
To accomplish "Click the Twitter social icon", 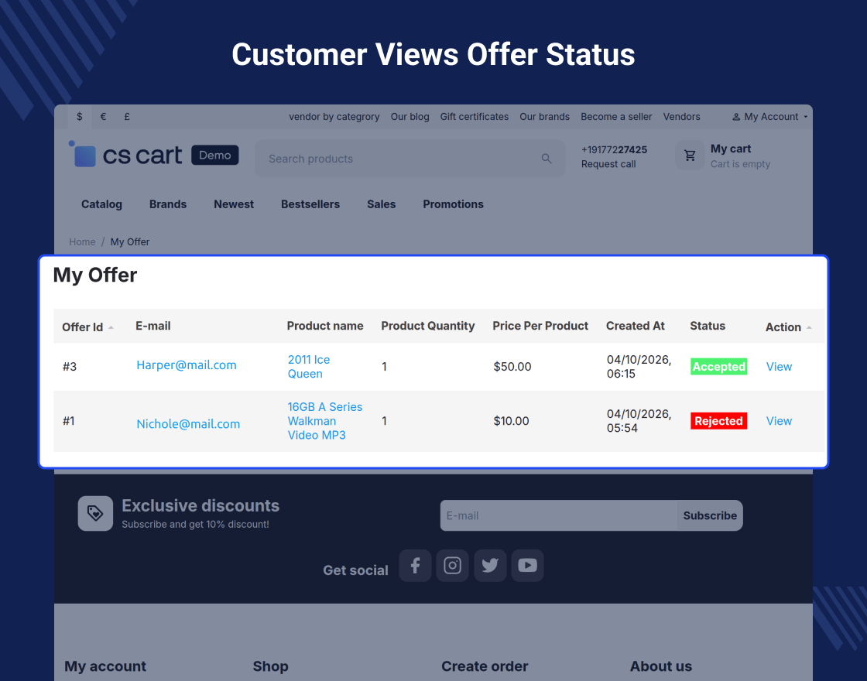I will pyautogui.click(x=490, y=566).
